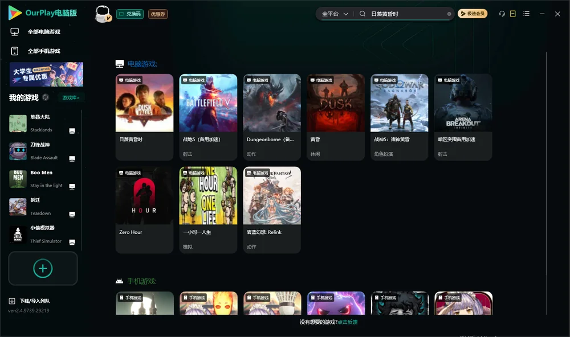Open the list menu icon in title bar
The width and height of the screenshot is (570, 337).
[526, 14]
